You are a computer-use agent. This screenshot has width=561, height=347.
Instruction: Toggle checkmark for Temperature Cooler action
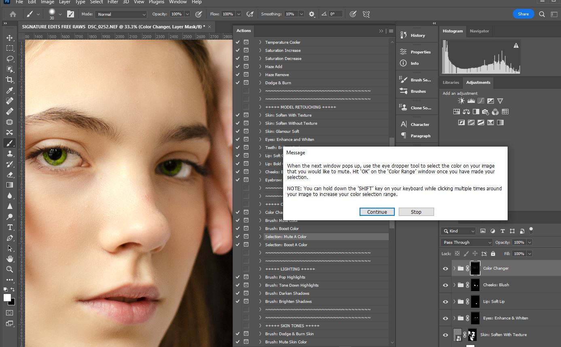point(237,42)
